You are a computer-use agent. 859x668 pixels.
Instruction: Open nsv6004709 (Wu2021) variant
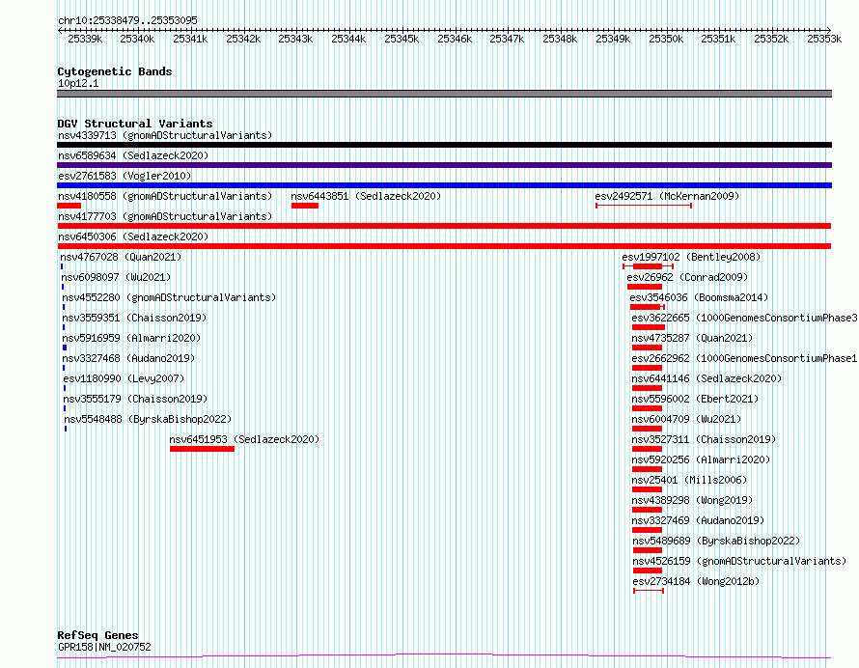[686, 419]
